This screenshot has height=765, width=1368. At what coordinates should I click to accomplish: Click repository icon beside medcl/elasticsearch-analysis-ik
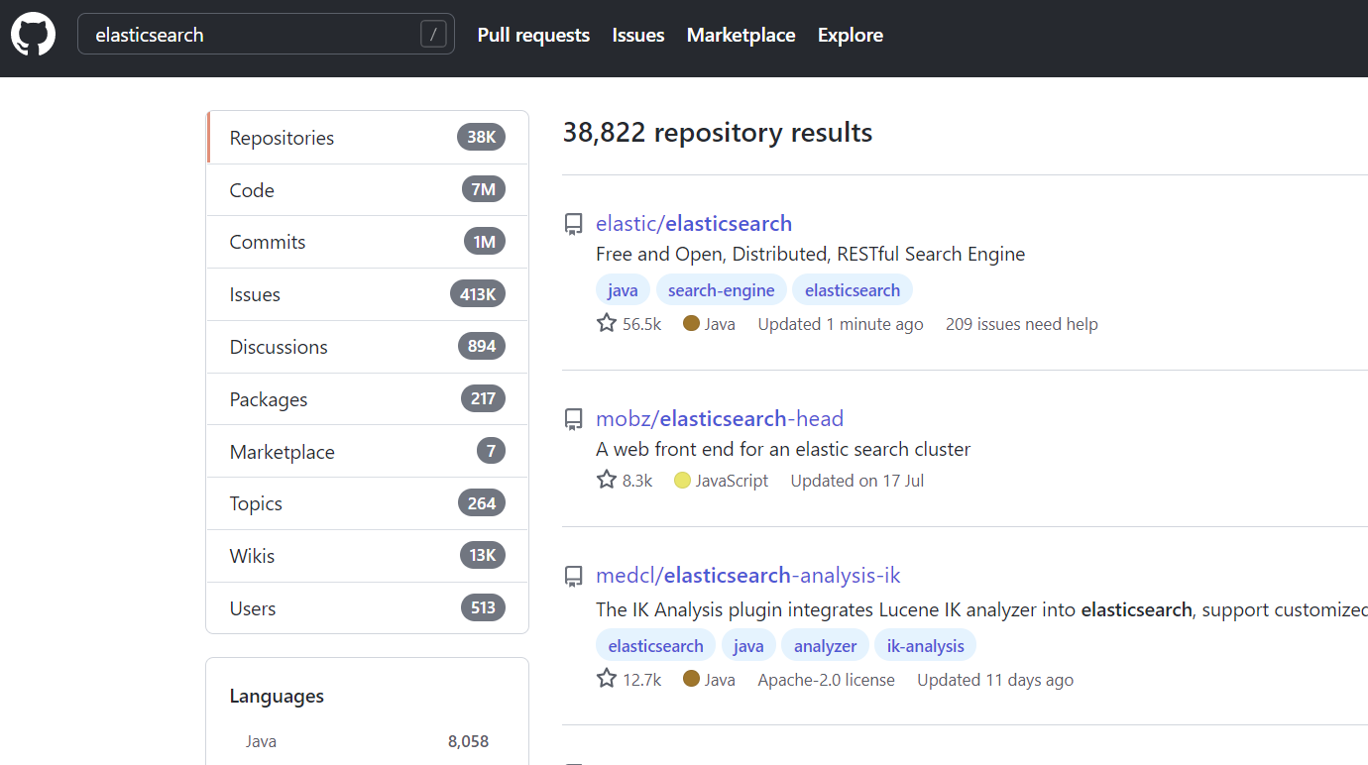(574, 576)
